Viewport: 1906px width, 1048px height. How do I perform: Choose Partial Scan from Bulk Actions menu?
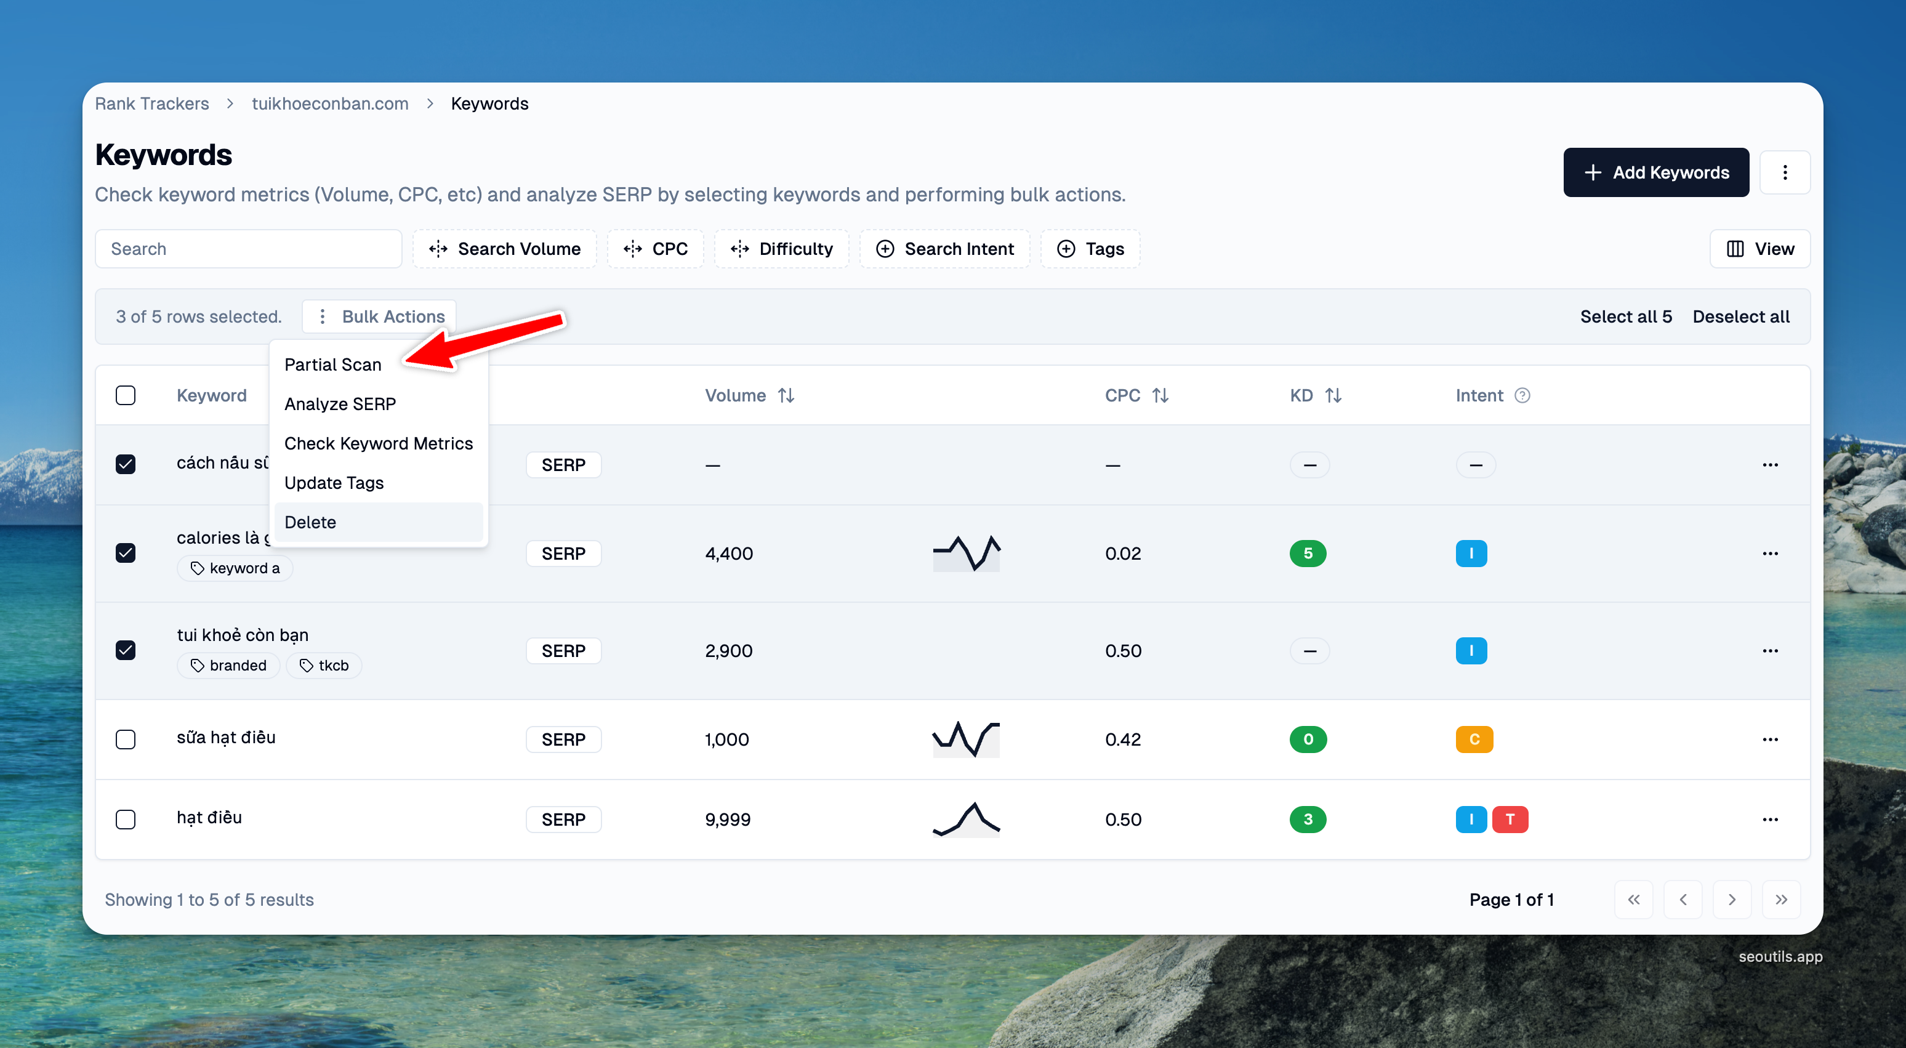[x=333, y=364]
